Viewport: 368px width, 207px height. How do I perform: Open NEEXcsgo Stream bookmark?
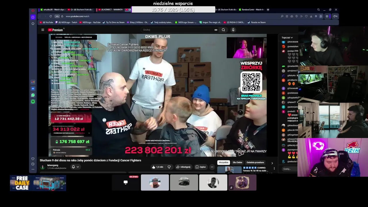click(186, 22)
